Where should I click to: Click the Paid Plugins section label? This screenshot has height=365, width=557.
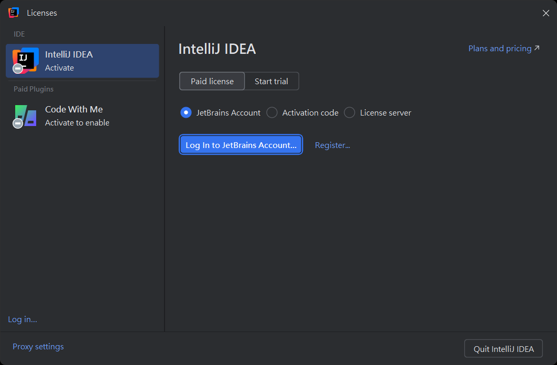click(x=34, y=89)
